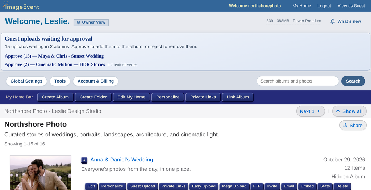
Task: Click Mega Upload for the wedding album
Action: tap(234, 186)
